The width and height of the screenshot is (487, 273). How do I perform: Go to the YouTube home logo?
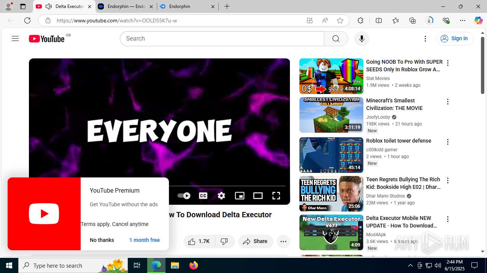tap(47, 39)
